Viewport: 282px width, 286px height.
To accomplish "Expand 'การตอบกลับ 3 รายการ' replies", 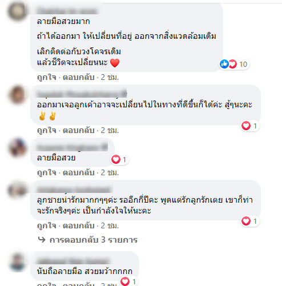I will click(93, 240).
